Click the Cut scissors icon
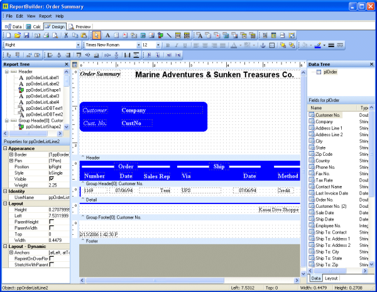The height and width of the screenshot is (292, 377). point(66,36)
